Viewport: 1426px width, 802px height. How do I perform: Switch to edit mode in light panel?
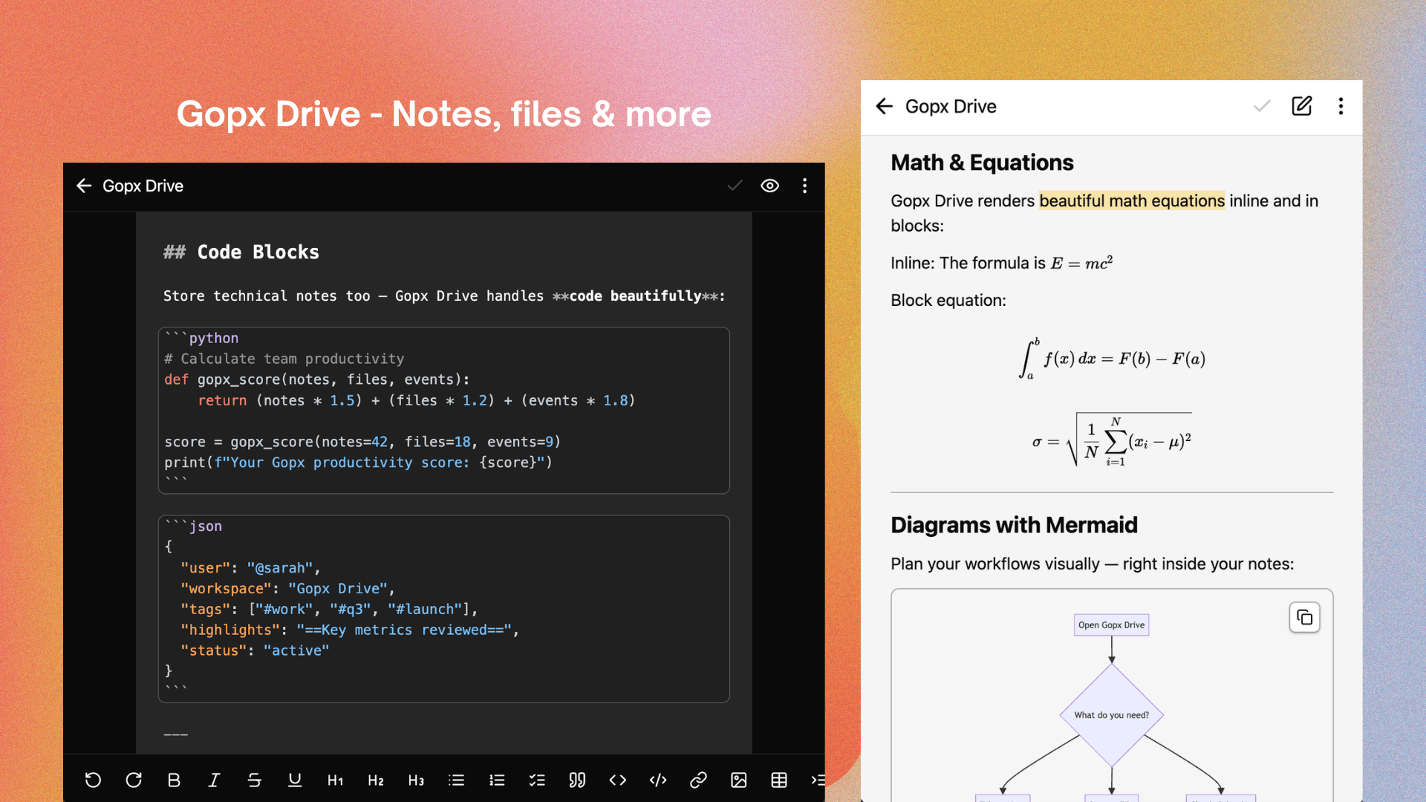pos(1301,106)
